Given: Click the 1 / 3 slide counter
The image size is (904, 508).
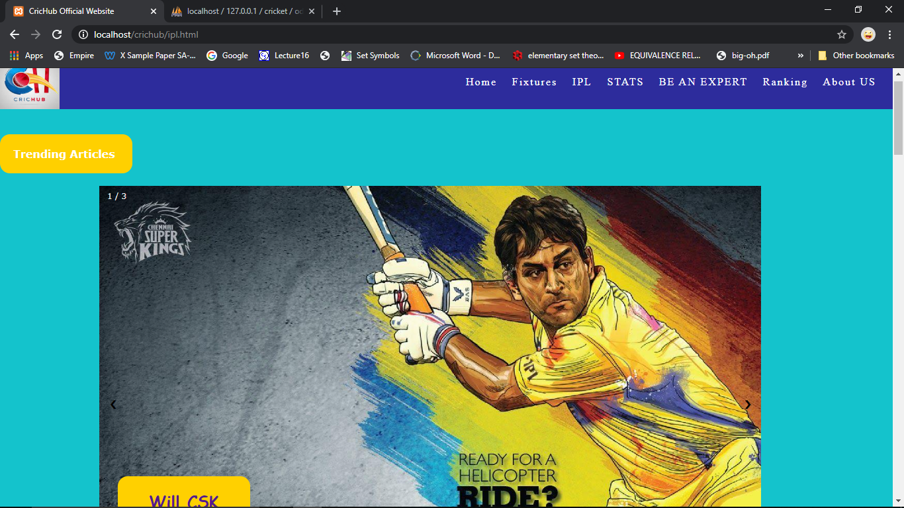Looking at the screenshot, I should [117, 196].
